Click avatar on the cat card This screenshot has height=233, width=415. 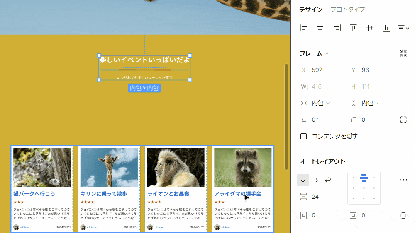tap(16, 227)
